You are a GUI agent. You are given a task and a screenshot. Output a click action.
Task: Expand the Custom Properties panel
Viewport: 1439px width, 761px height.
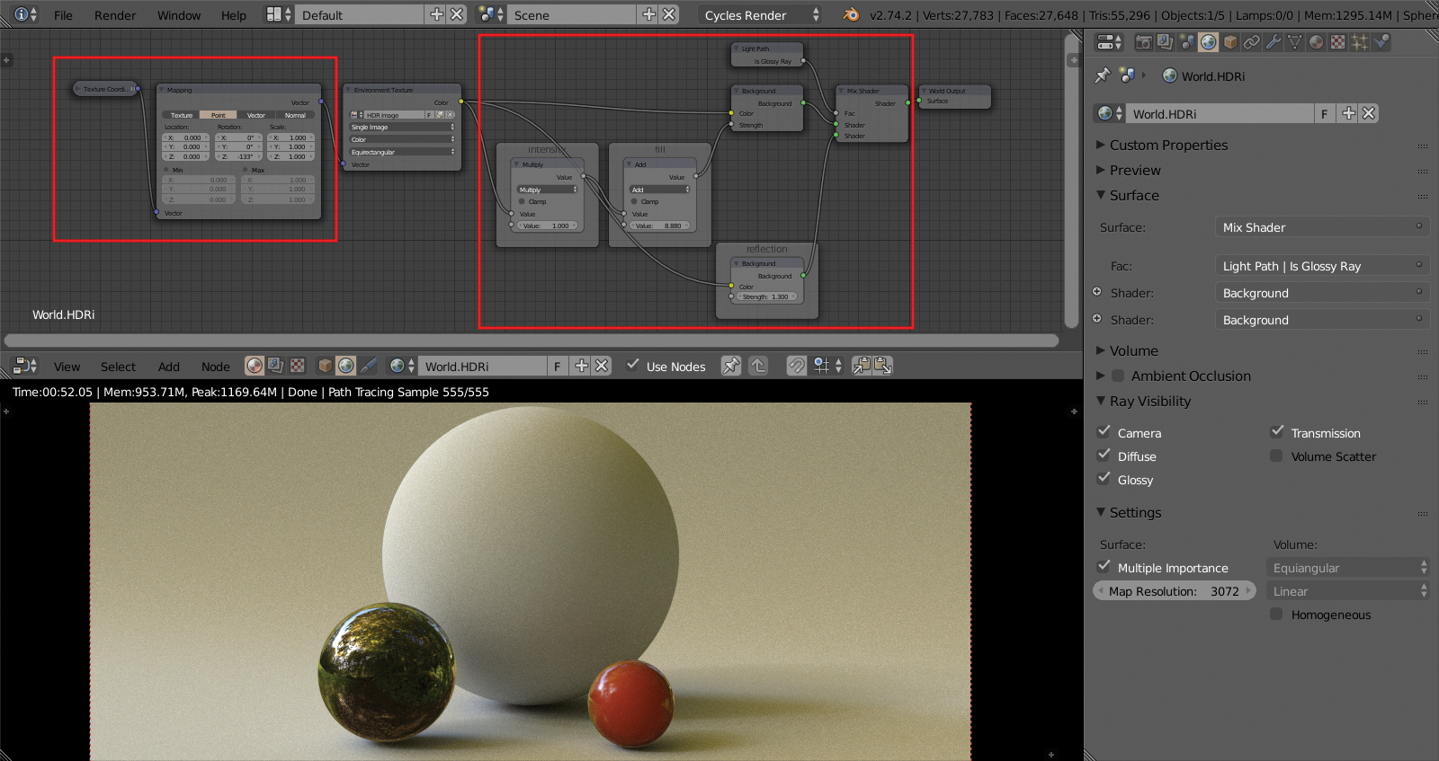click(1168, 145)
